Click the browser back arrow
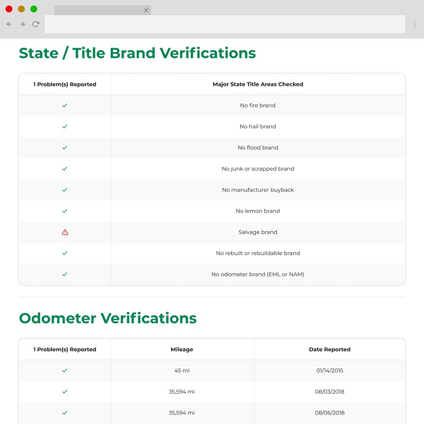The width and height of the screenshot is (424, 424). coord(9,24)
